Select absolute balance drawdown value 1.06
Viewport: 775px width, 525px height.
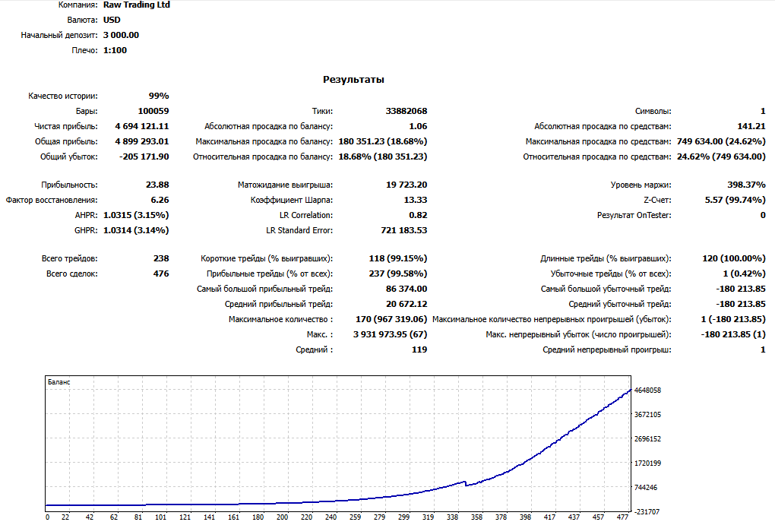click(418, 127)
